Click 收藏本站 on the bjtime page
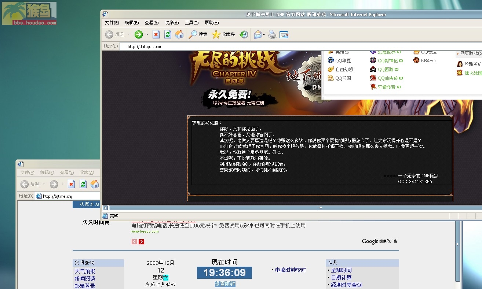The image size is (482, 289). pos(90,204)
